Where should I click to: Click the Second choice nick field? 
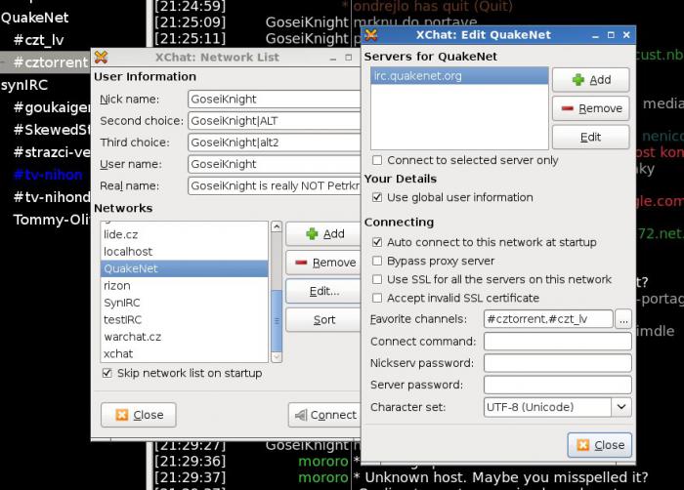[274, 121]
